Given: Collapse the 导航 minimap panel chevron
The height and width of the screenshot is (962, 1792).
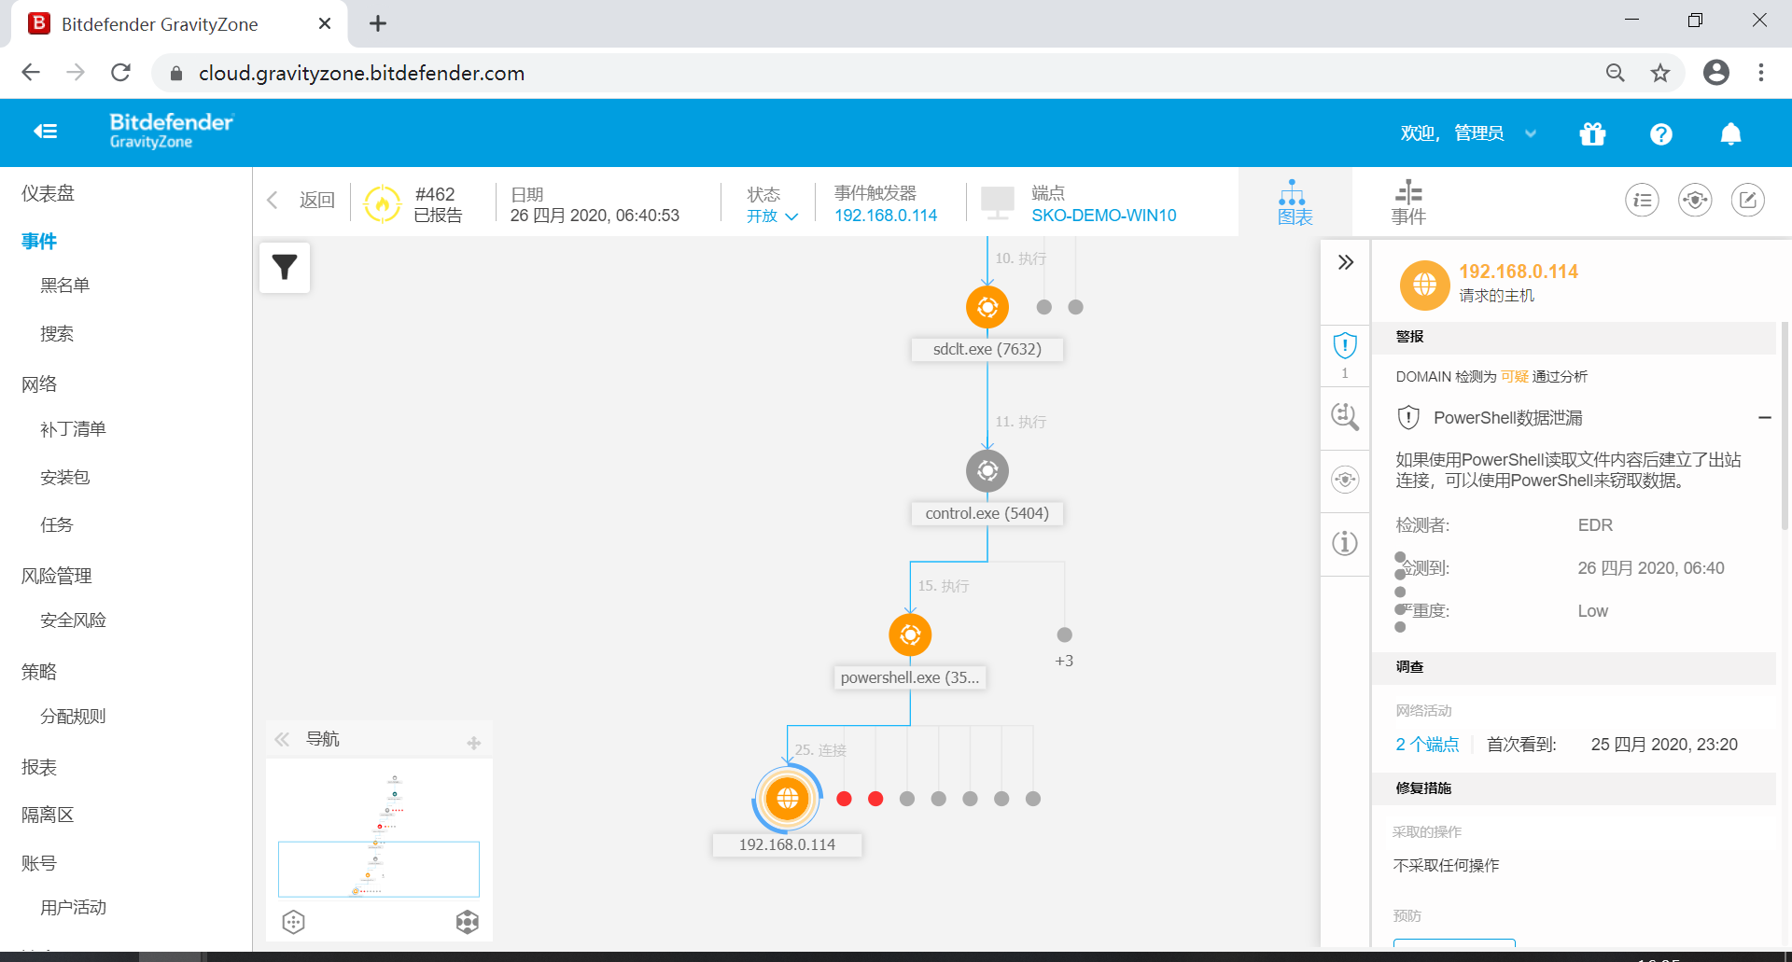Looking at the screenshot, I should [282, 740].
